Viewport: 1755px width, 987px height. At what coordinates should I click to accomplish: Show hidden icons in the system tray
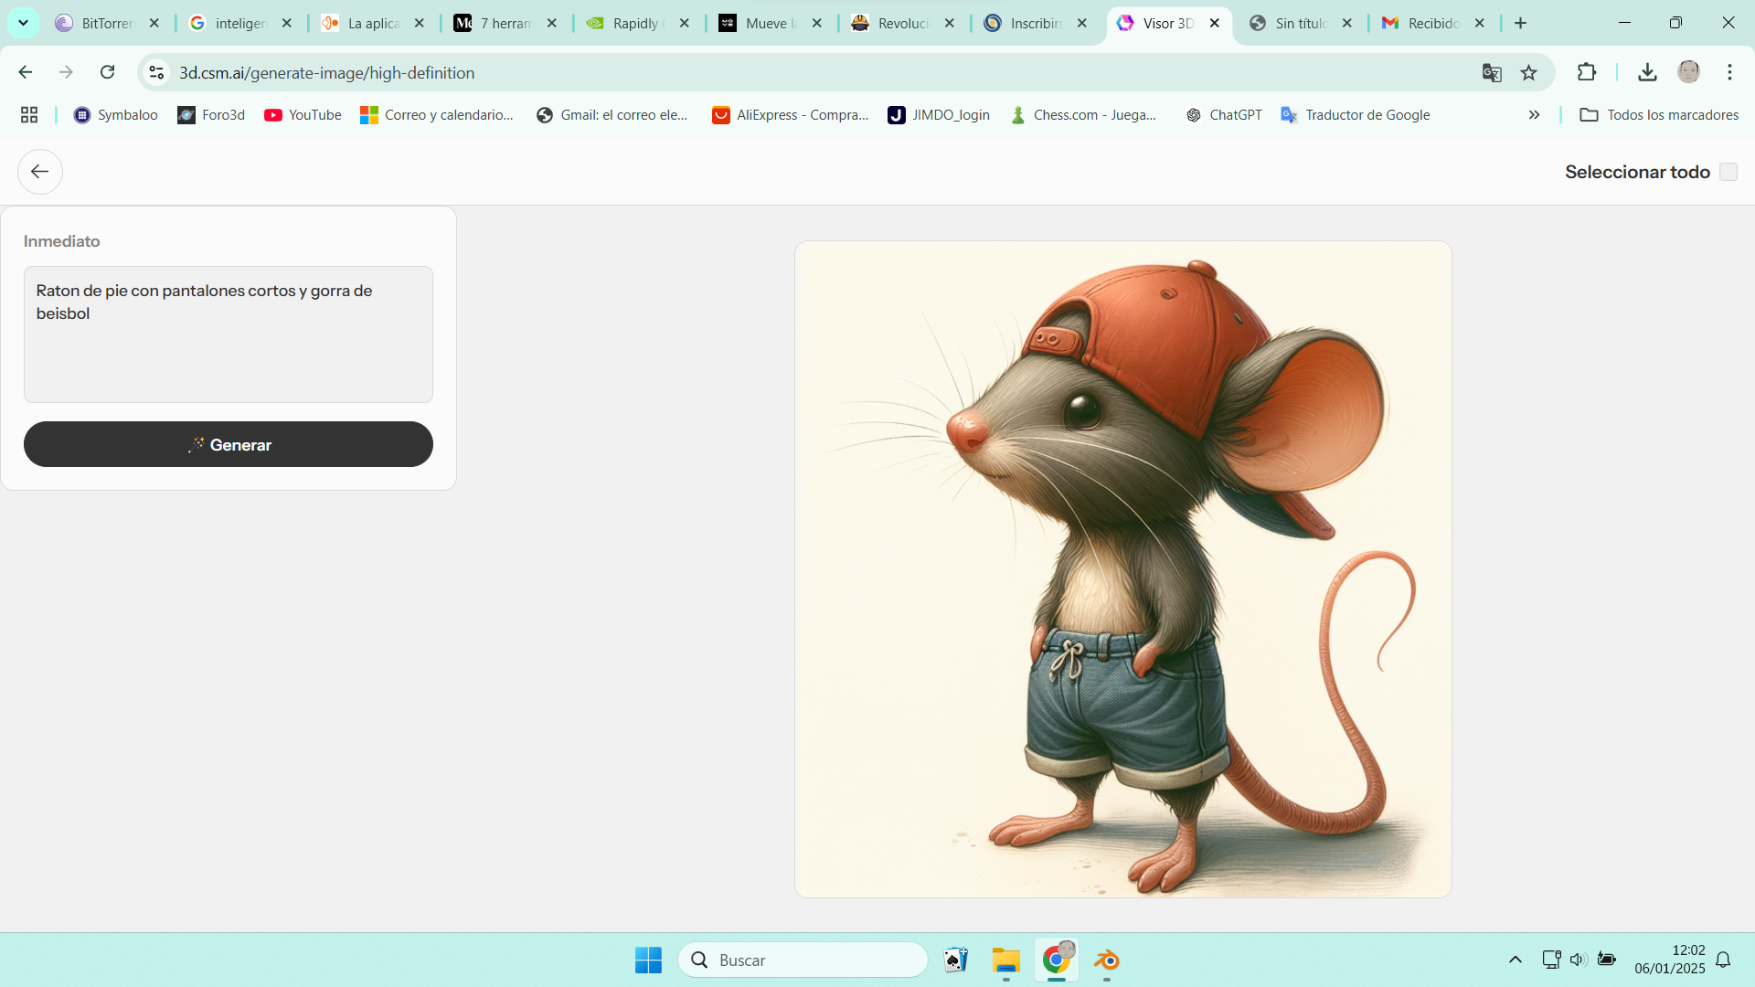click(1515, 960)
